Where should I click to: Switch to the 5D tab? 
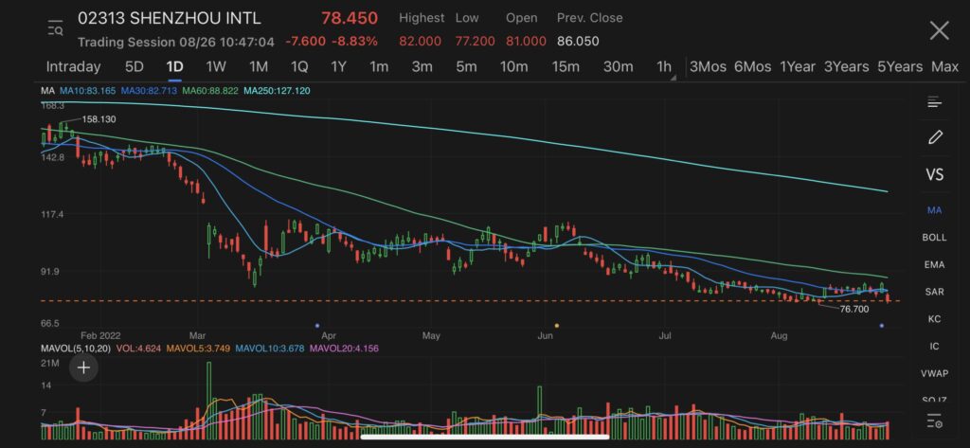coord(134,67)
